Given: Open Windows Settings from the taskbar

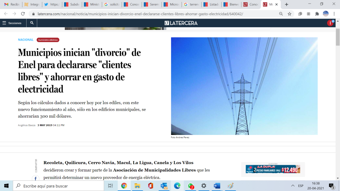Looking at the screenshot, I should point(204,186).
